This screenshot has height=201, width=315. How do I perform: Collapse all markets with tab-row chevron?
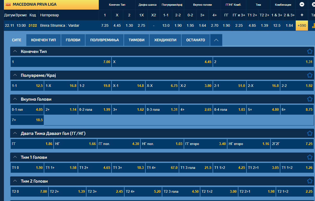[x=216, y=40]
